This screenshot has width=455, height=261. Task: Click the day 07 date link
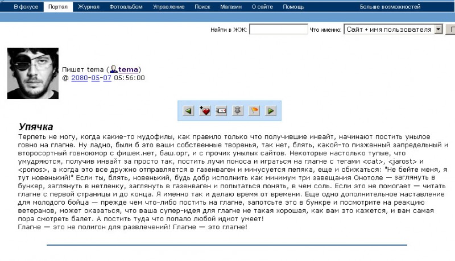pos(107,78)
